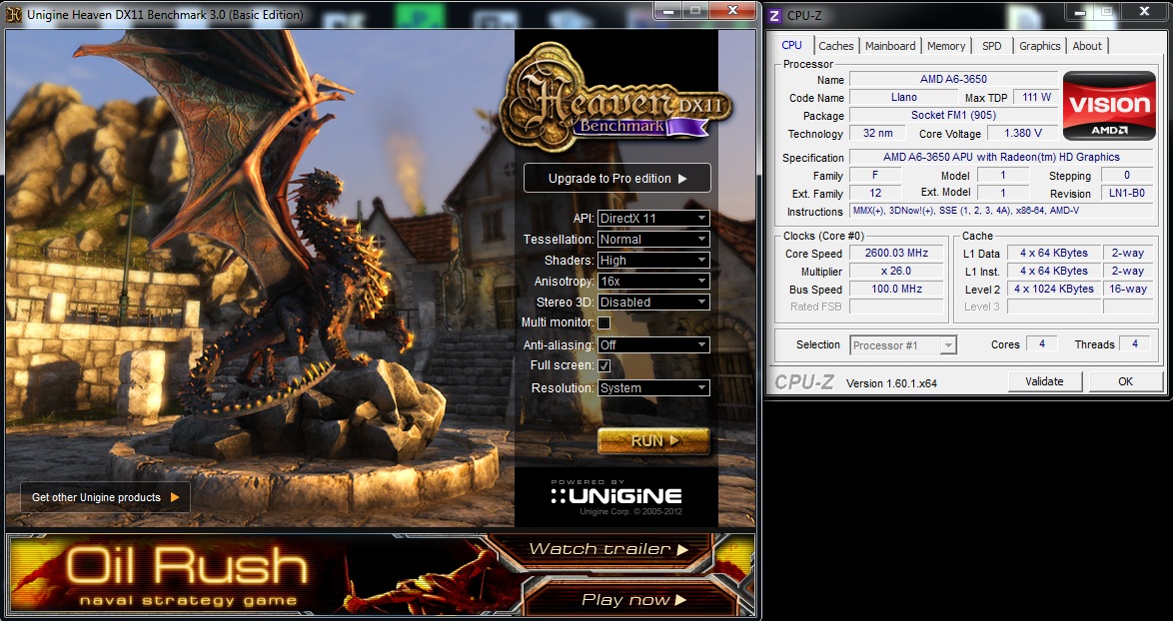The image size is (1173, 621).
Task: Open the SPD tab in CPU-Z
Action: coord(992,46)
